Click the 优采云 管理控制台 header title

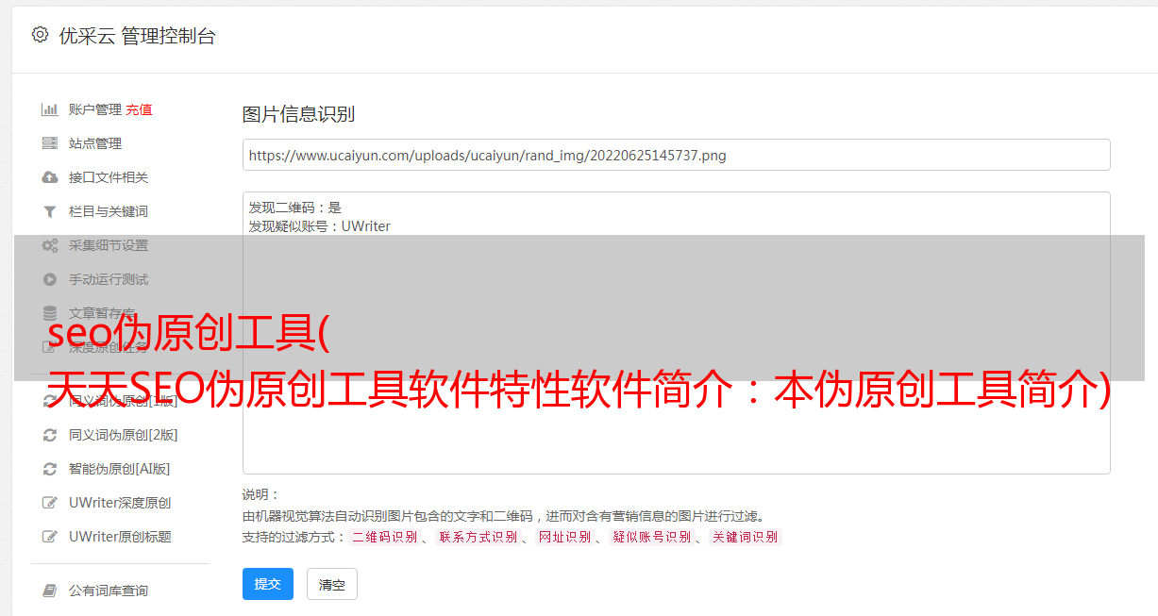tap(137, 36)
